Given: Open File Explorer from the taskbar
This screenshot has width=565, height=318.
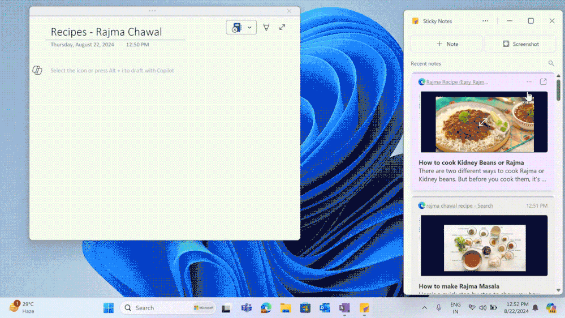Looking at the screenshot, I should [x=286, y=308].
